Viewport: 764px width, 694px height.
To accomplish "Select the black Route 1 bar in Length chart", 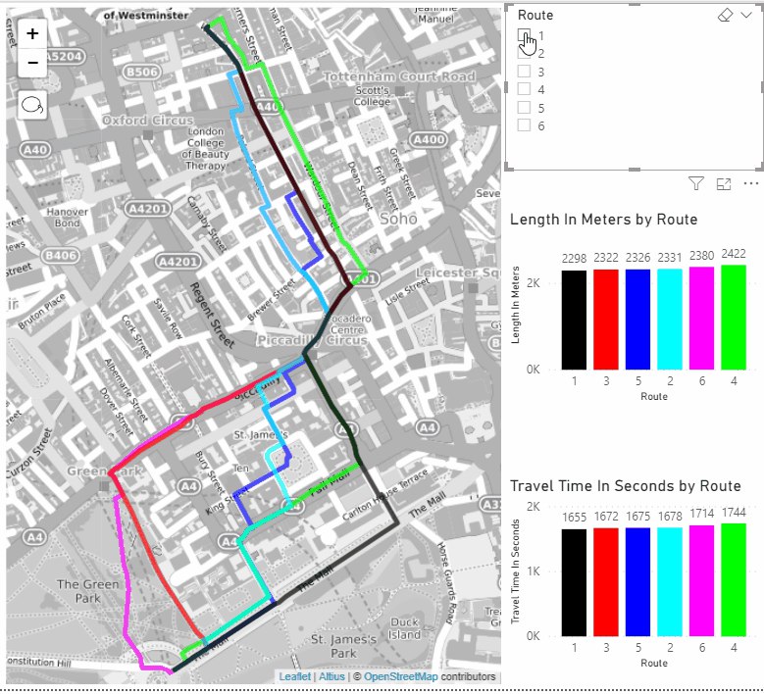I will pyautogui.click(x=574, y=320).
